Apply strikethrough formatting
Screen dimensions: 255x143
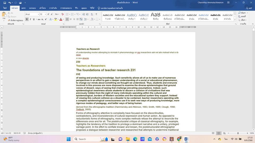click(39, 19)
